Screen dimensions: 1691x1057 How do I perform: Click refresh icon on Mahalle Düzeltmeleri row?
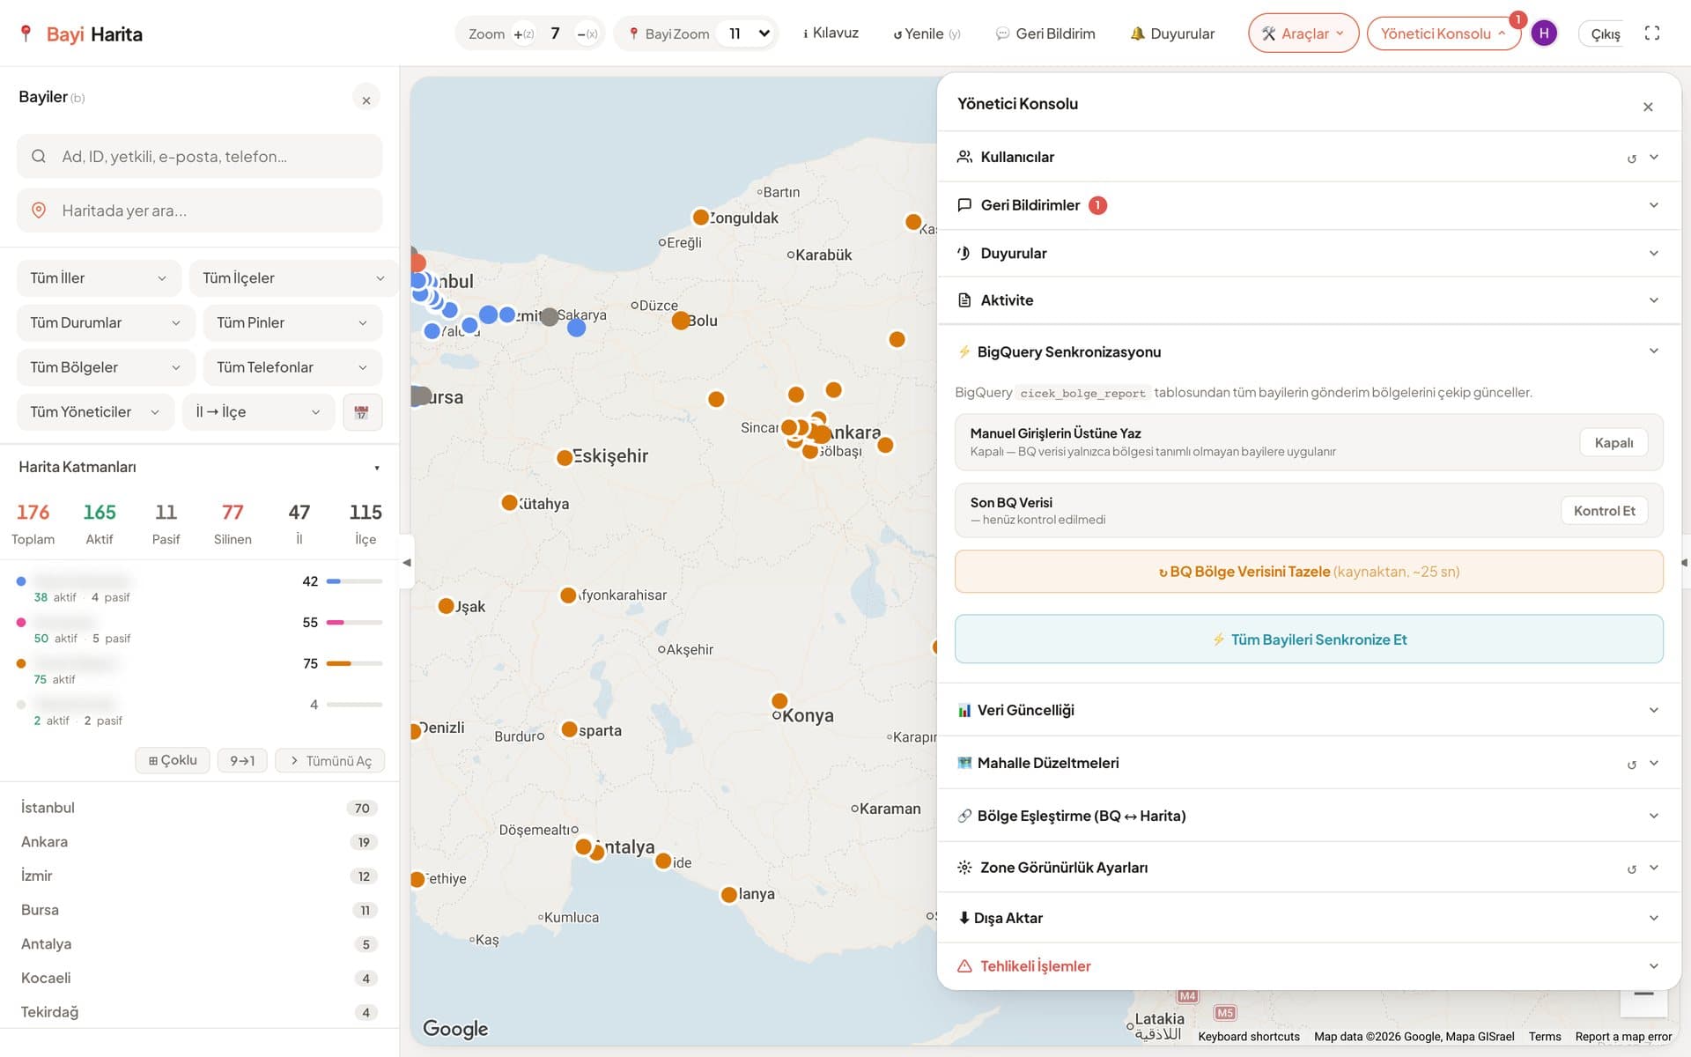coord(1631,764)
